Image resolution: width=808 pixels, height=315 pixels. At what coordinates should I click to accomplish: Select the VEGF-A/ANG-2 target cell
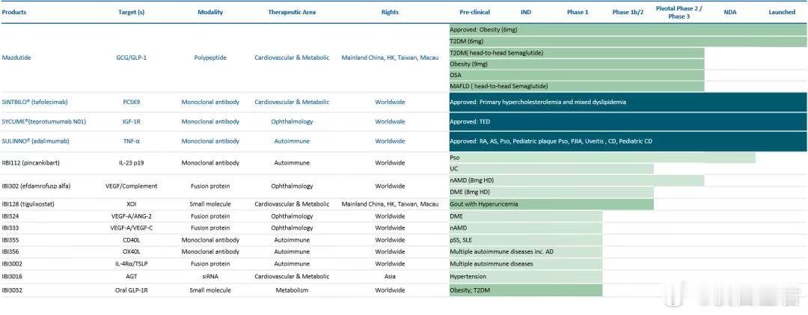point(132,216)
